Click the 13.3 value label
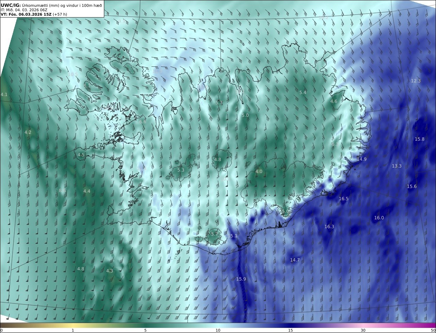 pos(396,166)
